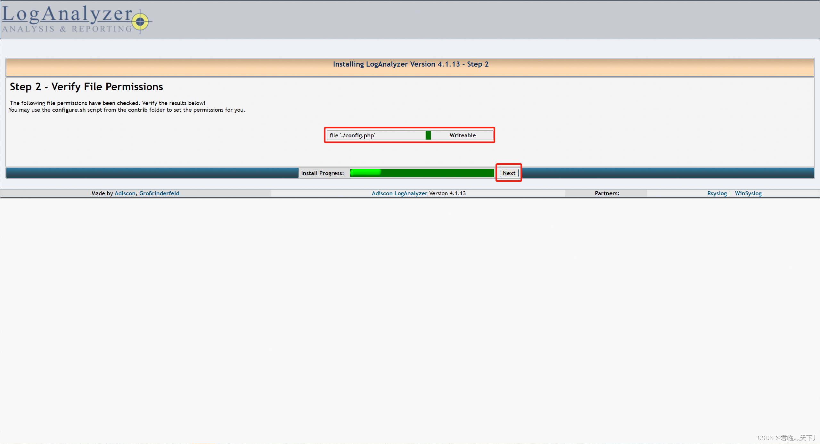Image resolution: width=820 pixels, height=444 pixels.
Task: Open the Großrinderfeld link
Action: pyautogui.click(x=159, y=193)
